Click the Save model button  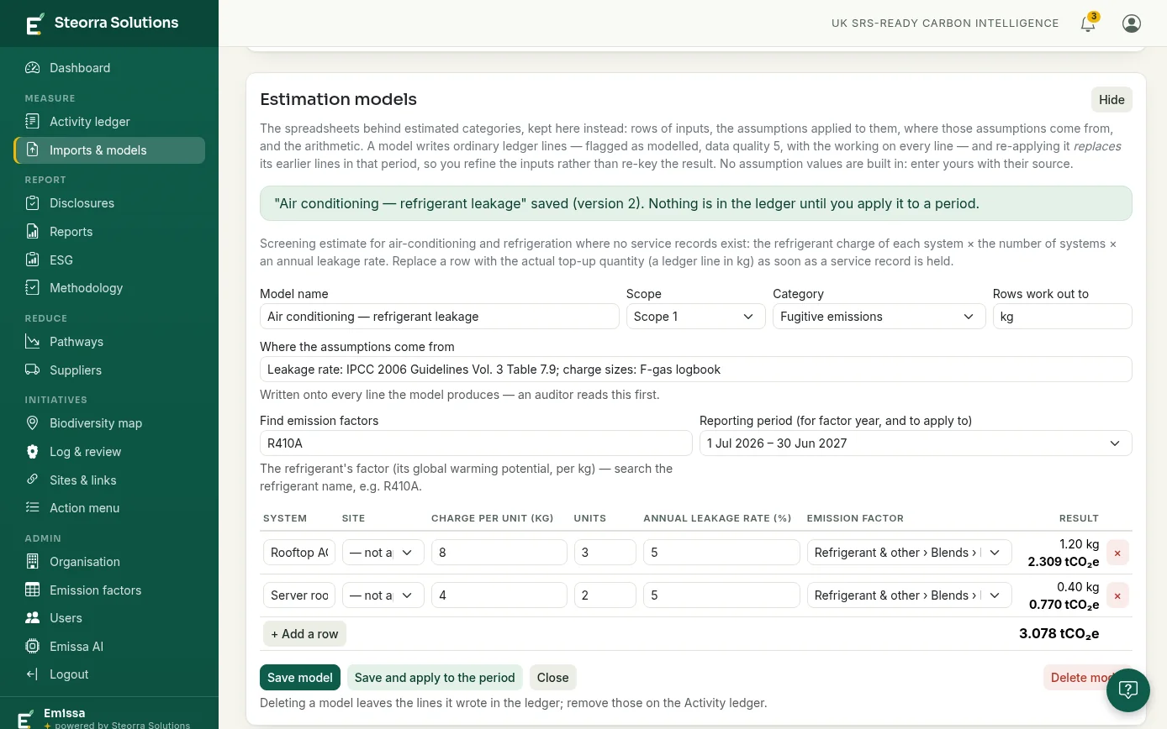[x=300, y=678]
